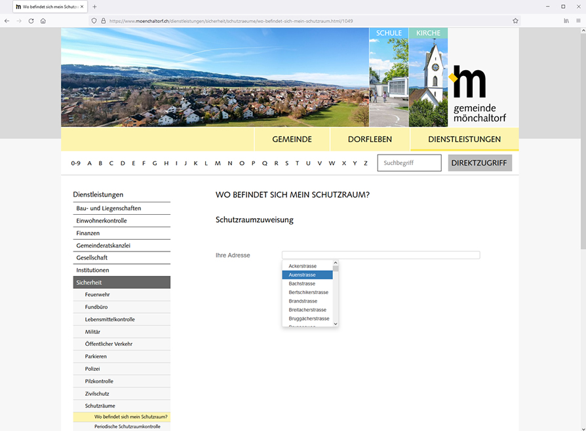Focus the Ihre Adresse input field
586x431 pixels.
(381, 255)
